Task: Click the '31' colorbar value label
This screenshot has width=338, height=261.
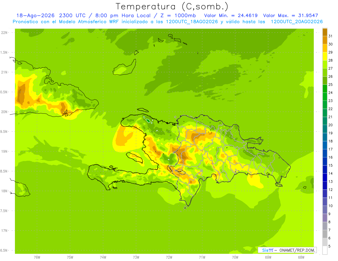Action: click(x=331, y=36)
